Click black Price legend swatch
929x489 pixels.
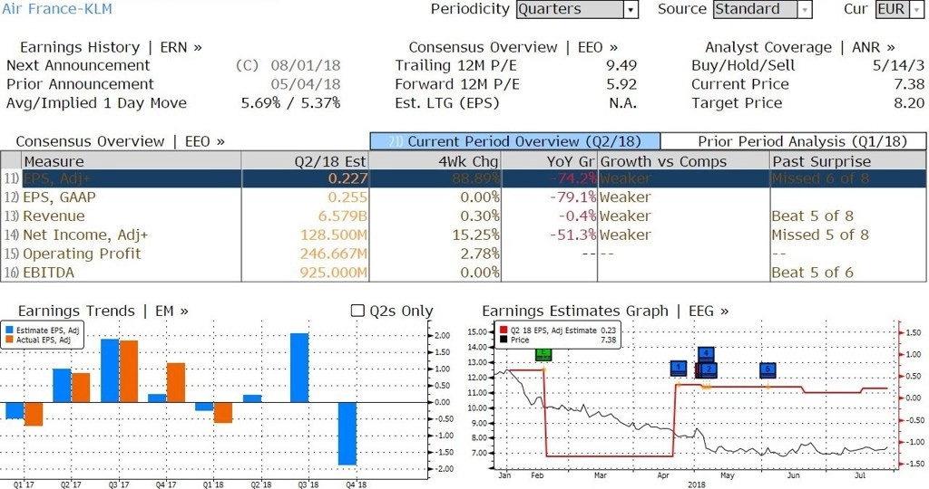click(504, 340)
